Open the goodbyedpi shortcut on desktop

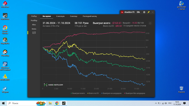[181, 5]
